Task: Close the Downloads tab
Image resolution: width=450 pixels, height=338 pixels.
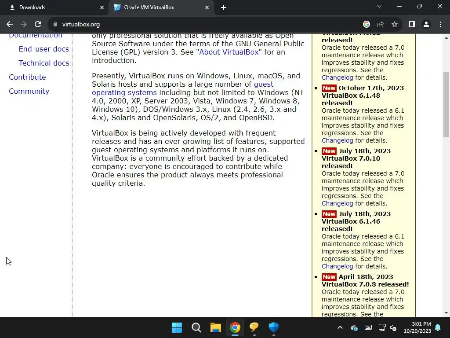Action: coord(102,8)
